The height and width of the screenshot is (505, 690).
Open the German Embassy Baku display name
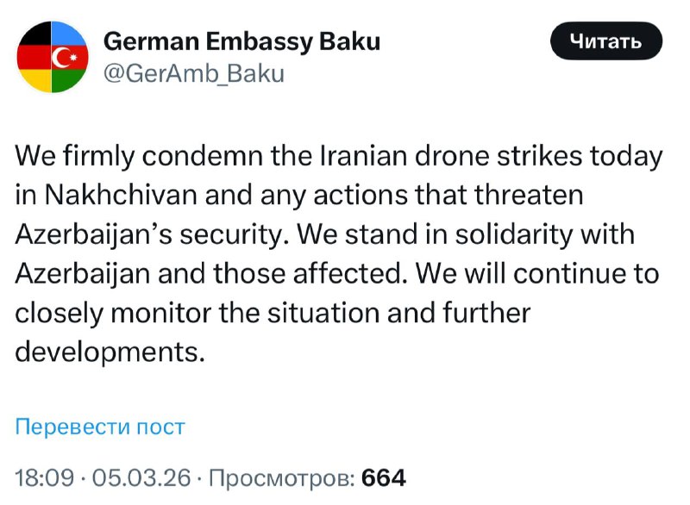[241, 41]
